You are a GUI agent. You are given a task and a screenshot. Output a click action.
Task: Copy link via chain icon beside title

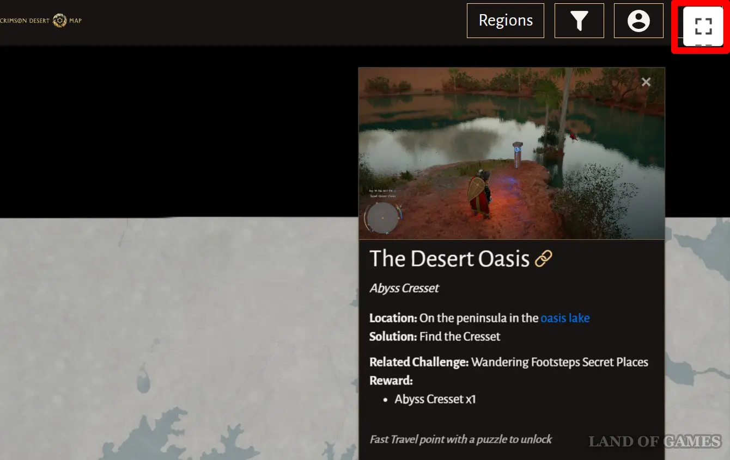pyautogui.click(x=544, y=258)
